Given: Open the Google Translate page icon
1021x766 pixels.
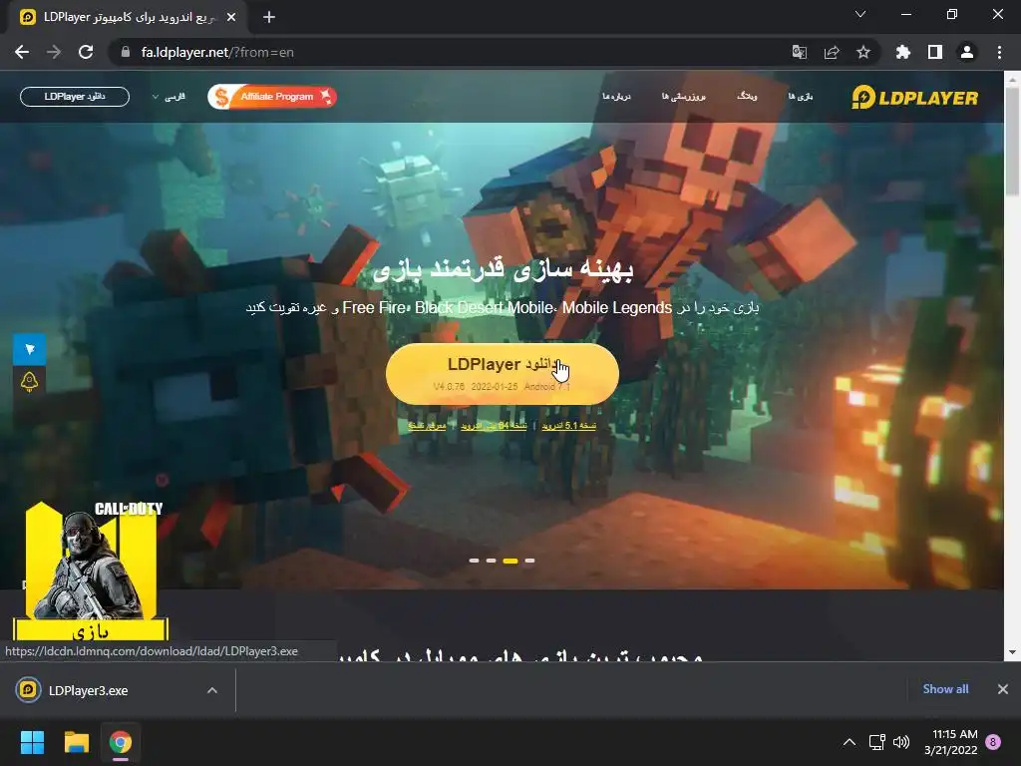Looking at the screenshot, I should (799, 52).
